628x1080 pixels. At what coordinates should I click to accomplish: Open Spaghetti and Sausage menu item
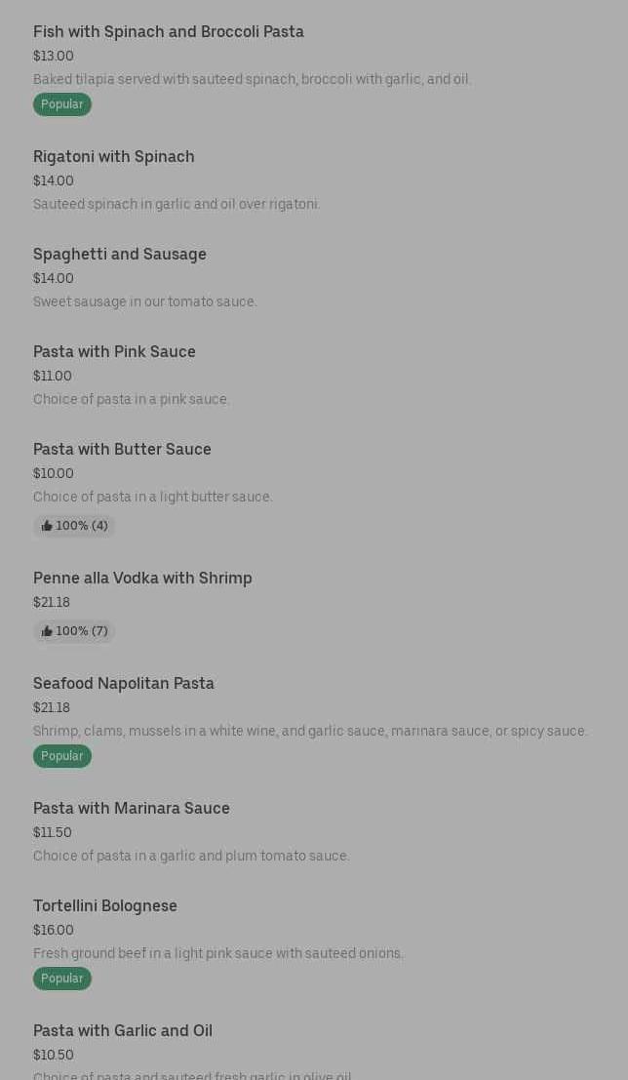tap(120, 255)
